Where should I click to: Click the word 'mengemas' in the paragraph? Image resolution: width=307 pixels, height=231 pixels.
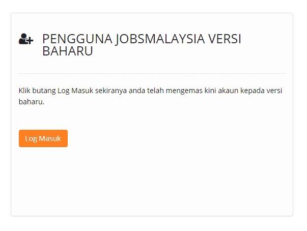coord(184,91)
